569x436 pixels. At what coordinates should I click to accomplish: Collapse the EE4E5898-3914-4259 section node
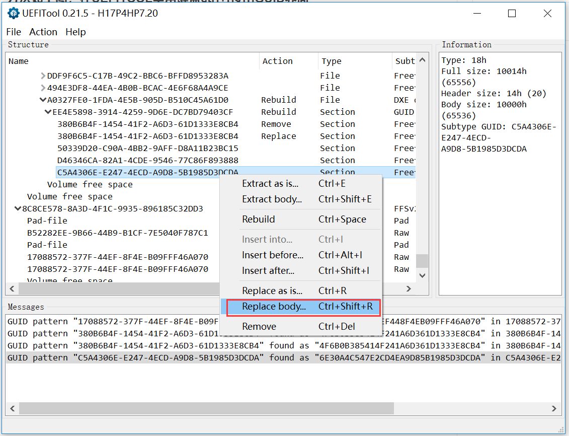tap(48, 112)
